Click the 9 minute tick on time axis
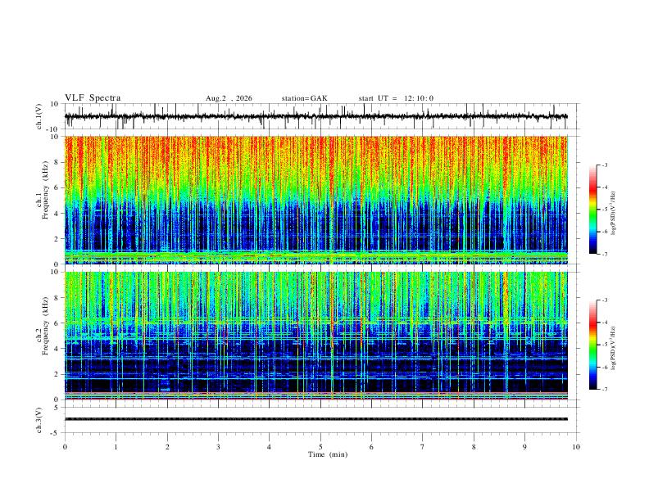Screen dimensions: 649x501 (524, 447)
